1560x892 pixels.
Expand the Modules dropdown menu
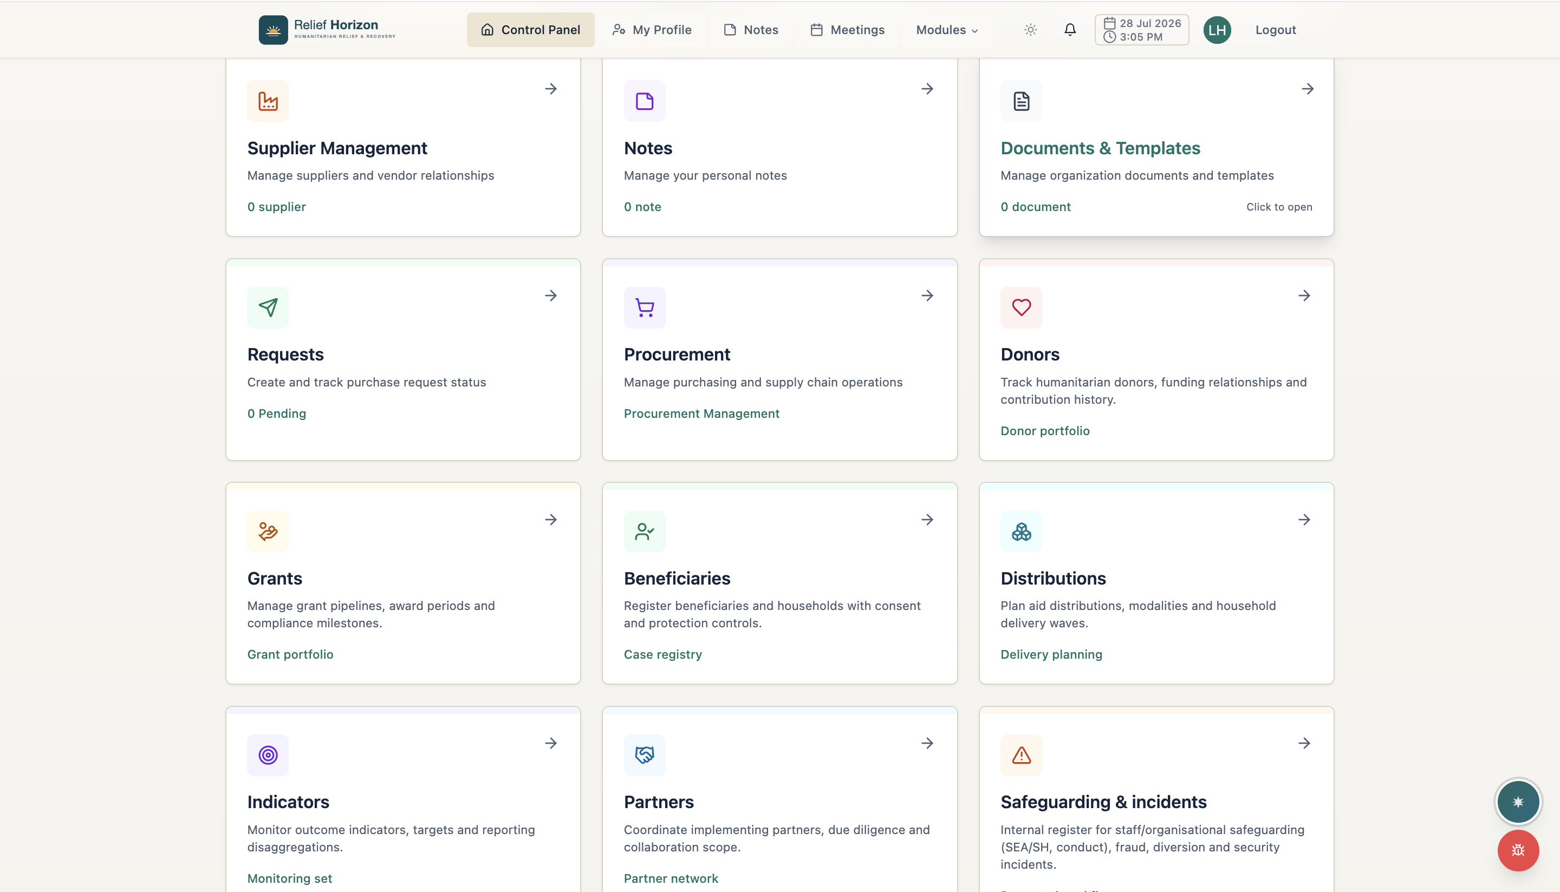click(946, 29)
